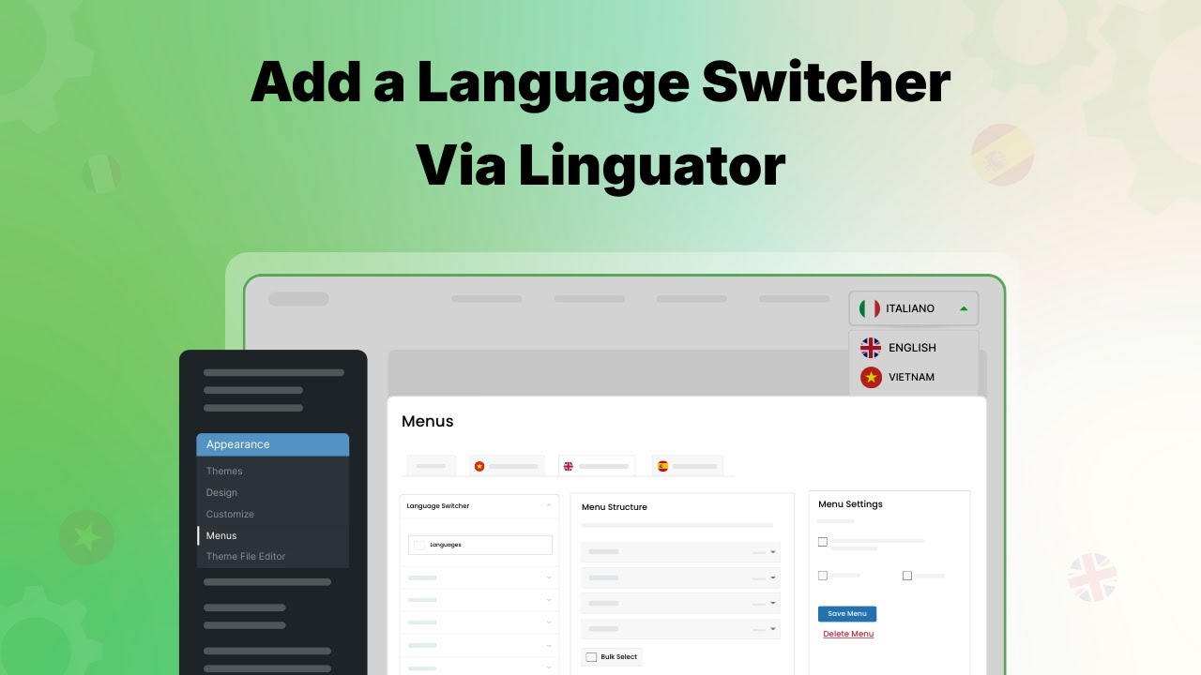1201x675 pixels.
Task: Click the Italian flag icon in language switcher
Action: (x=869, y=307)
